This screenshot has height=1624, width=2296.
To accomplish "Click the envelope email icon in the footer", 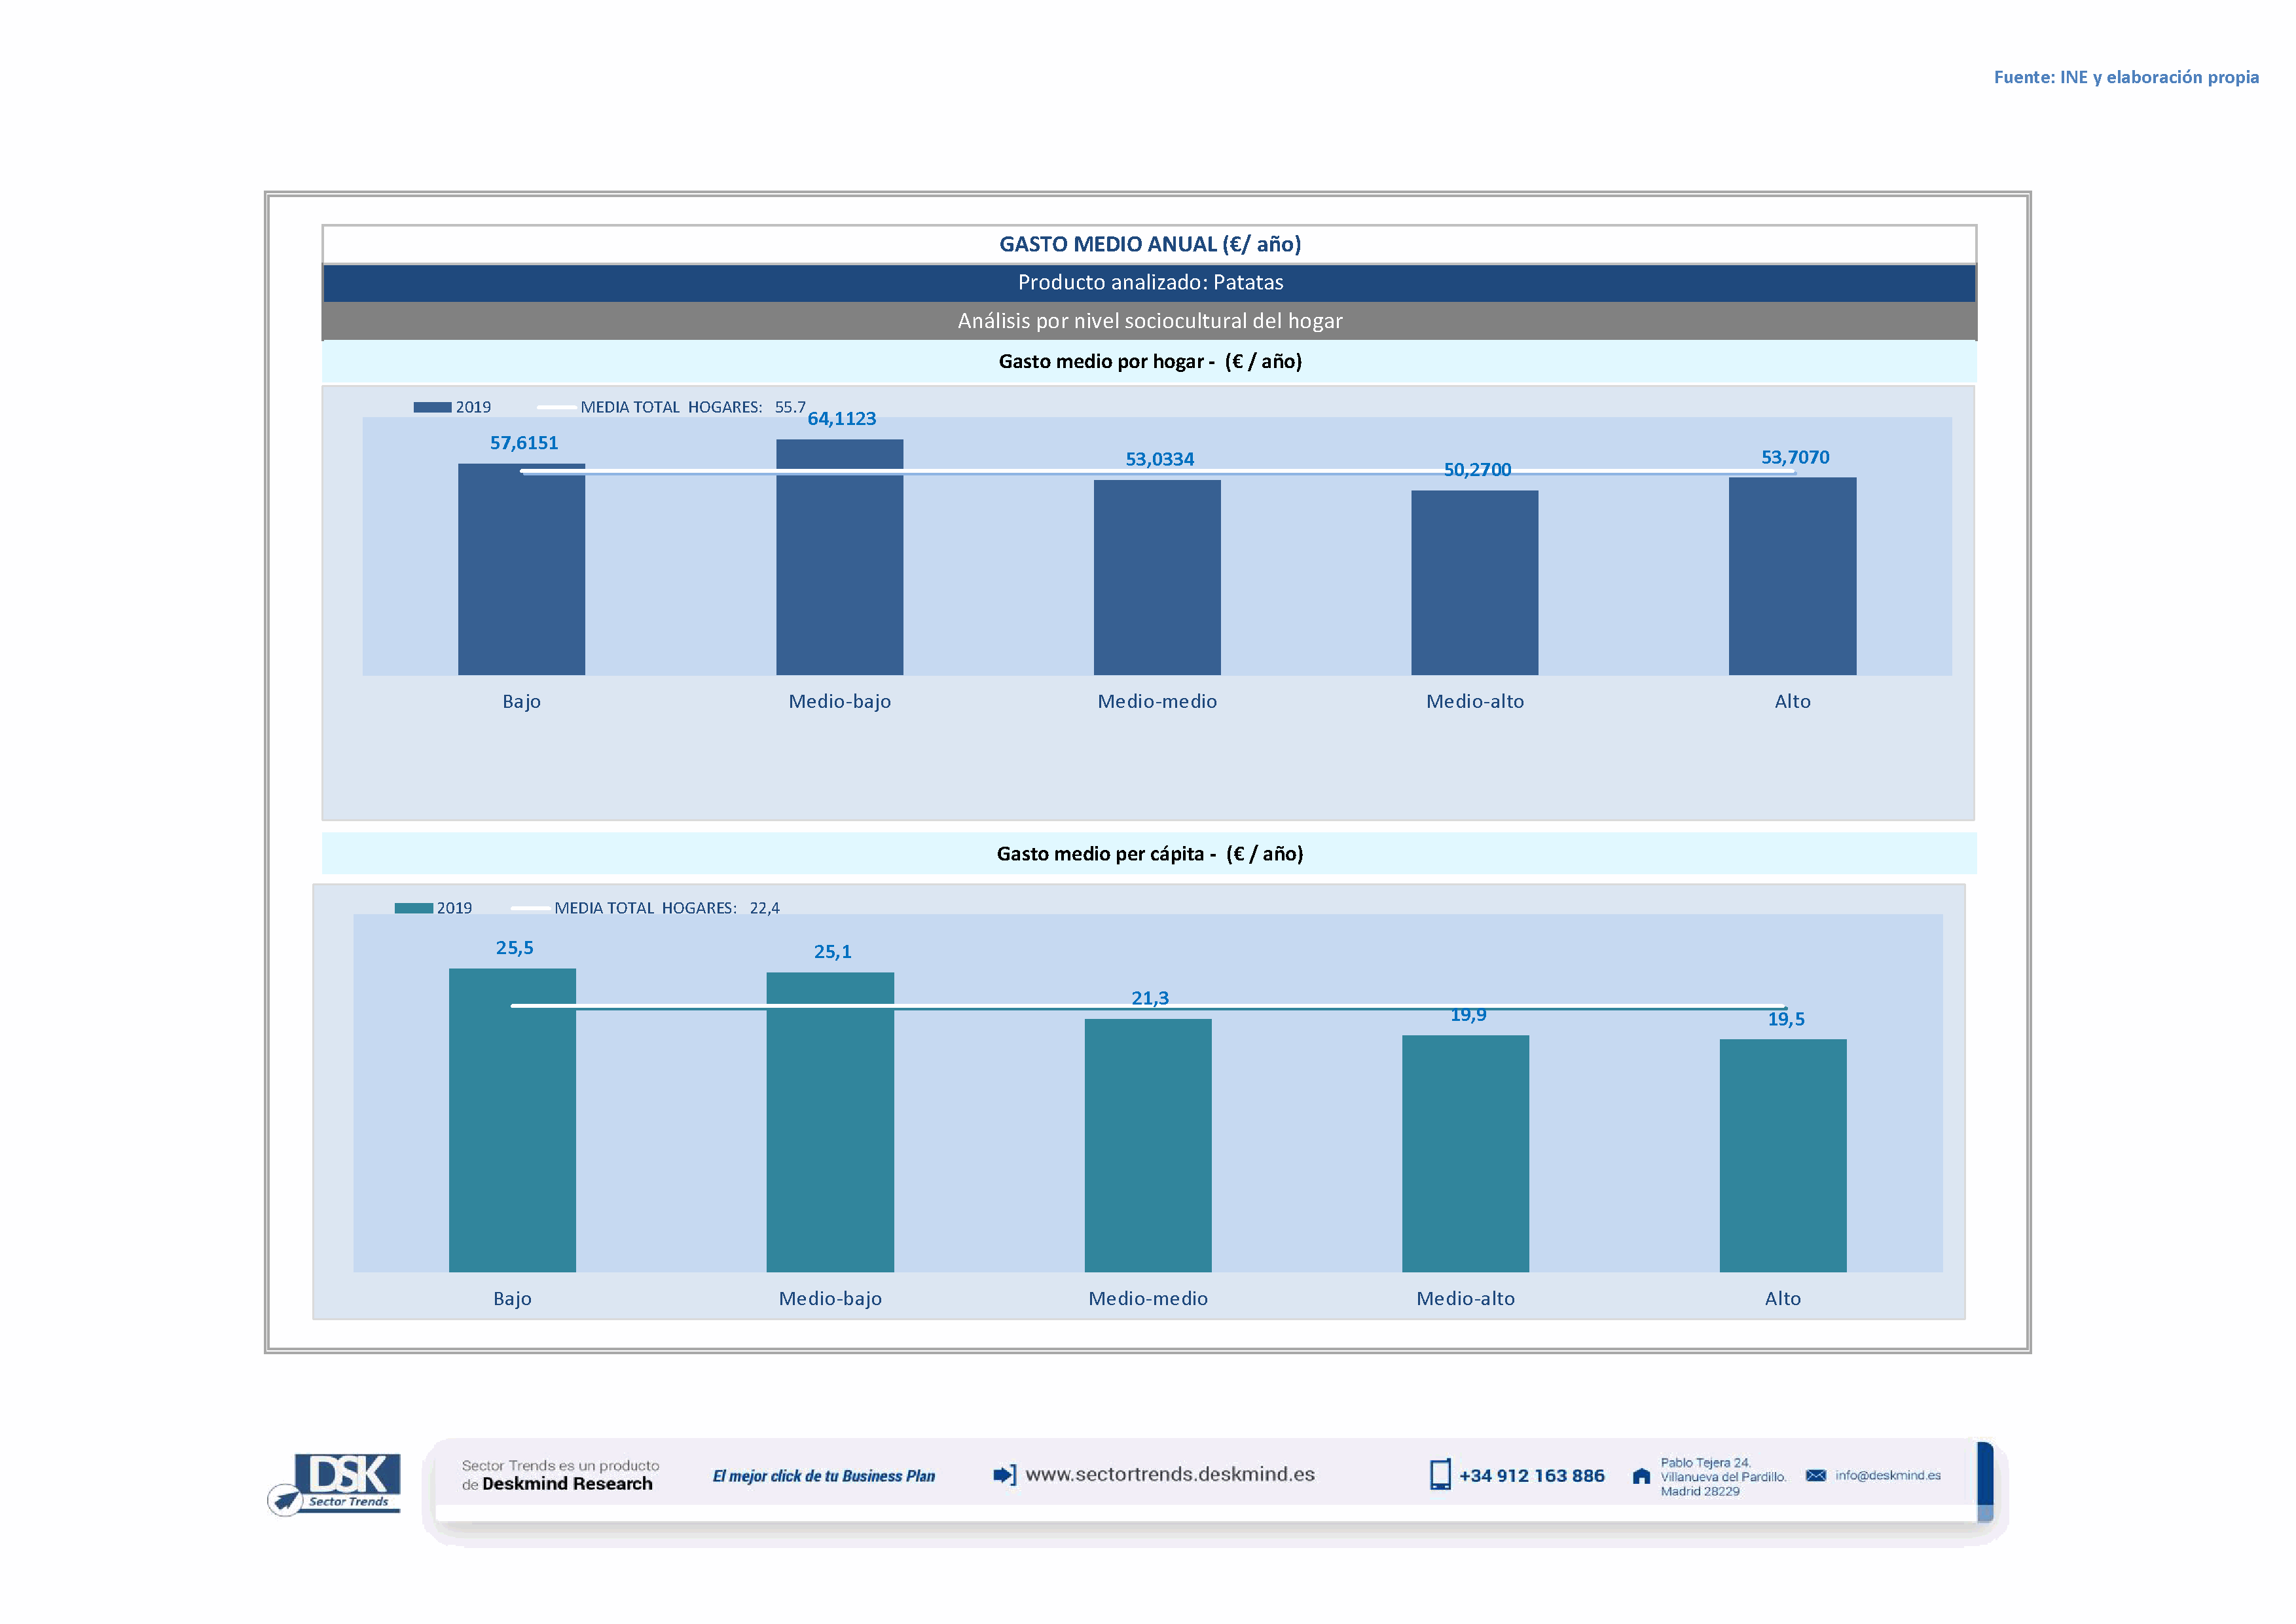I will 1816,1475.
